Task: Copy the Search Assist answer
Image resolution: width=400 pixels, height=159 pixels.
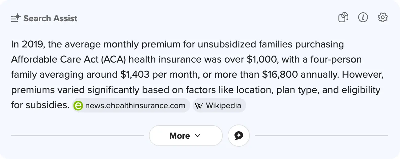Action: pyautogui.click(x=343, y=18)
